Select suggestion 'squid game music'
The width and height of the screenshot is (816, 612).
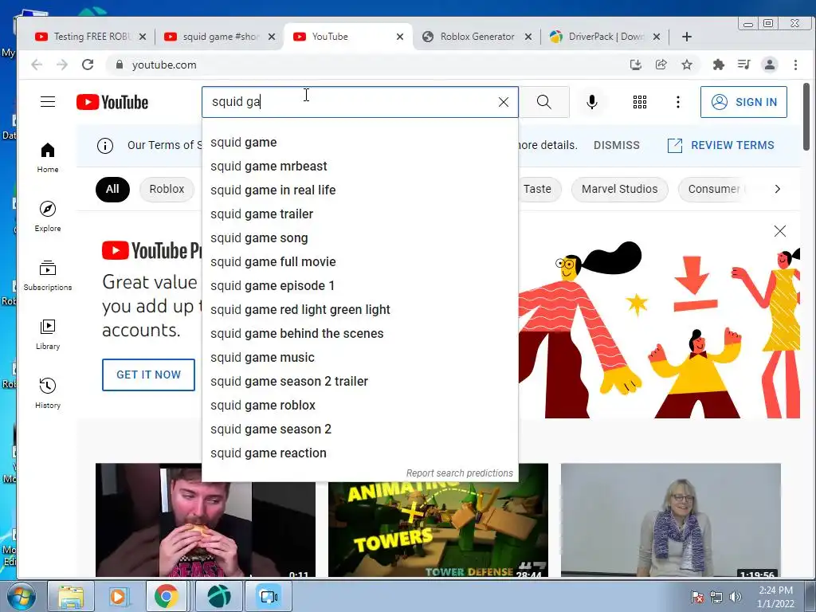[x=360, y=358]
